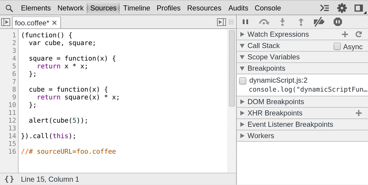Step over next function call
Screen dimensions: 368x185
coord(264,22)
